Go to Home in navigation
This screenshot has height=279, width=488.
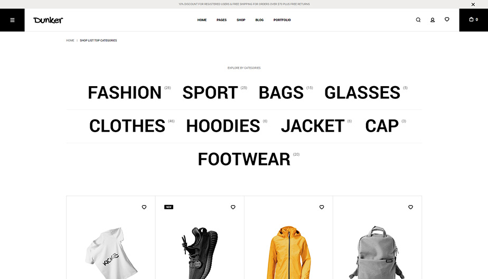202,20
